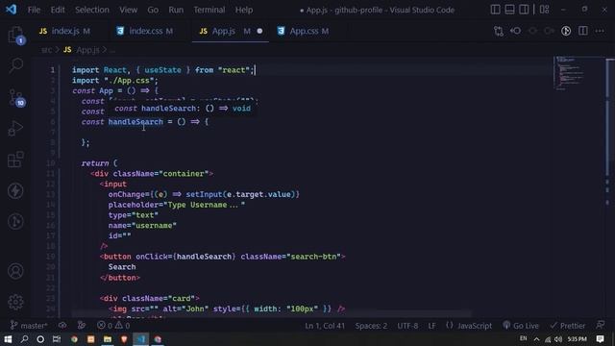This screenshot has width=615, height=346.
Task: Open the Run menu
Action: (x=176, y=10)
